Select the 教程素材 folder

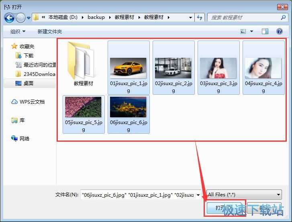coord(83,64)
